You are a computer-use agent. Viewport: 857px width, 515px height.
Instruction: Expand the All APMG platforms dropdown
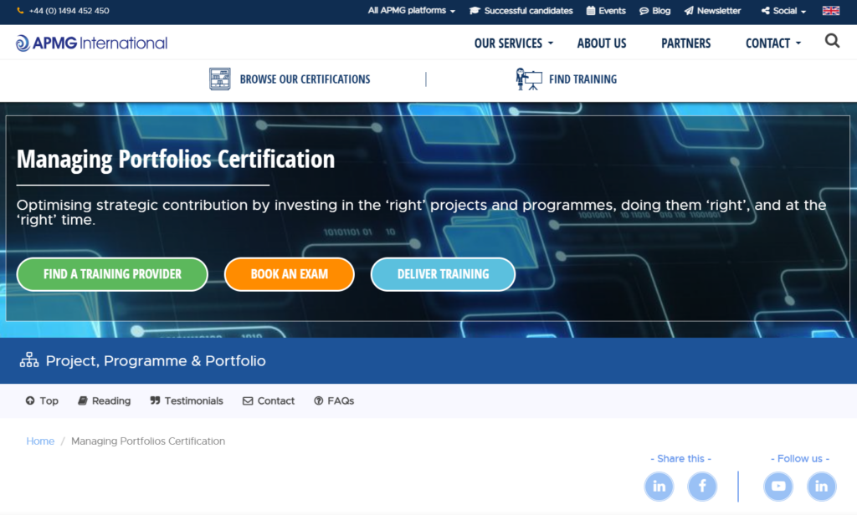click(x=411, y=11)
